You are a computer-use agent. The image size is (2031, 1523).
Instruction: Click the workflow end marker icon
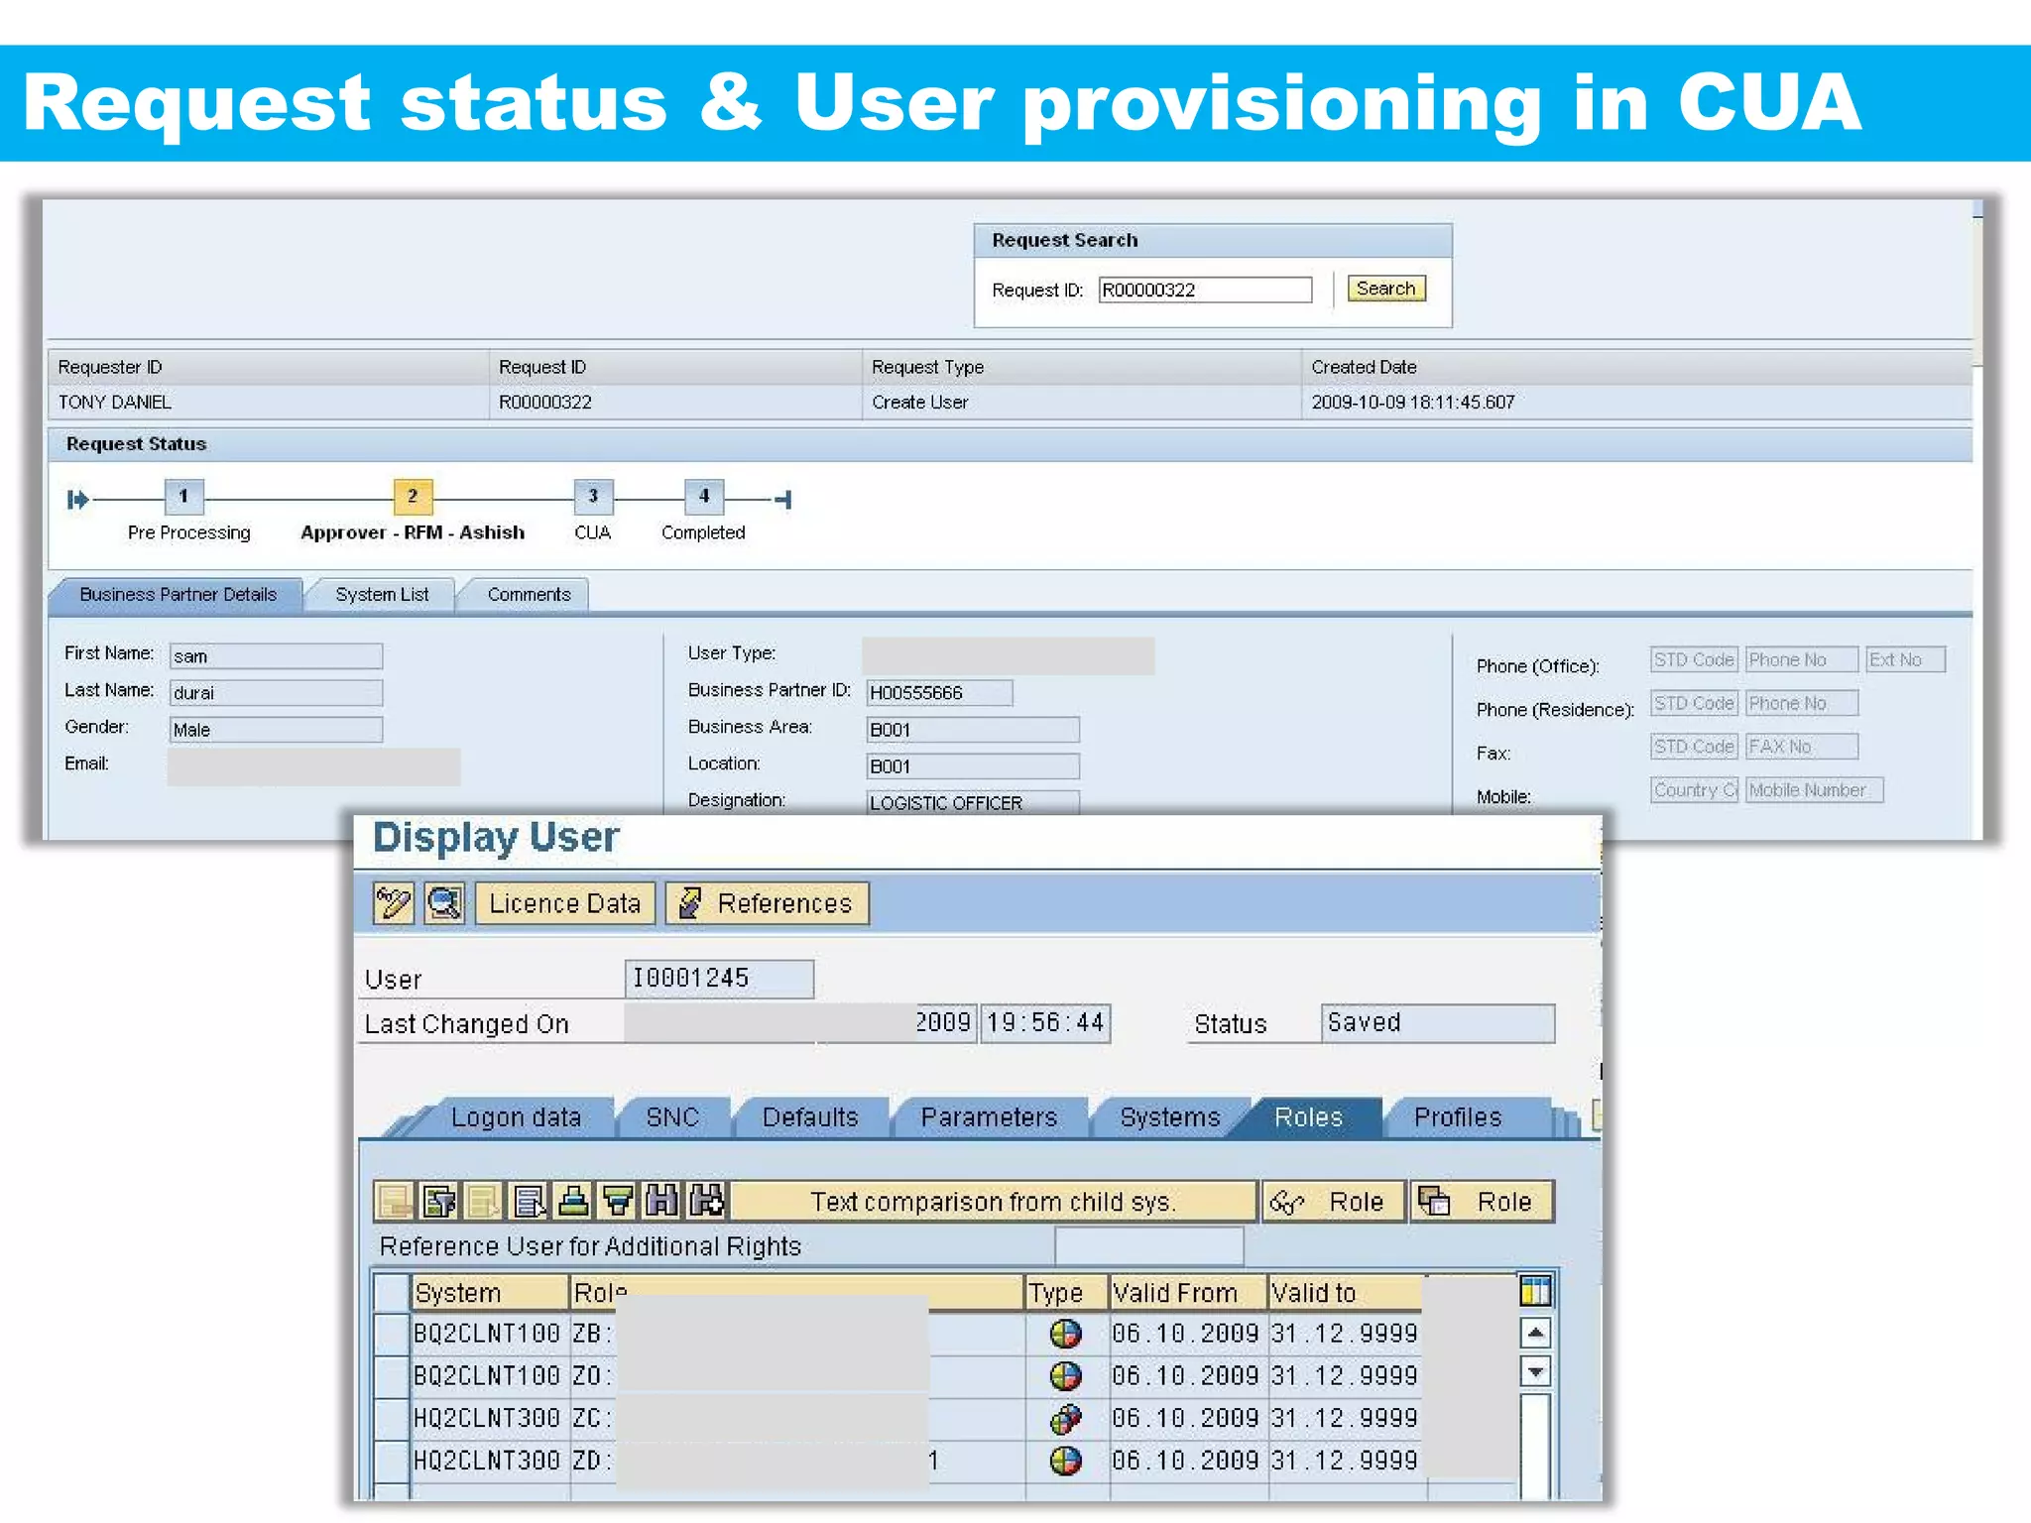point(783,499)
